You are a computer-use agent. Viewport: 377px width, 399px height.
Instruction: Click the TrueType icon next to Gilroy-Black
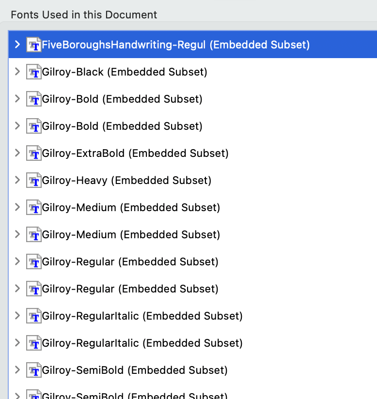tap(33, 72)
